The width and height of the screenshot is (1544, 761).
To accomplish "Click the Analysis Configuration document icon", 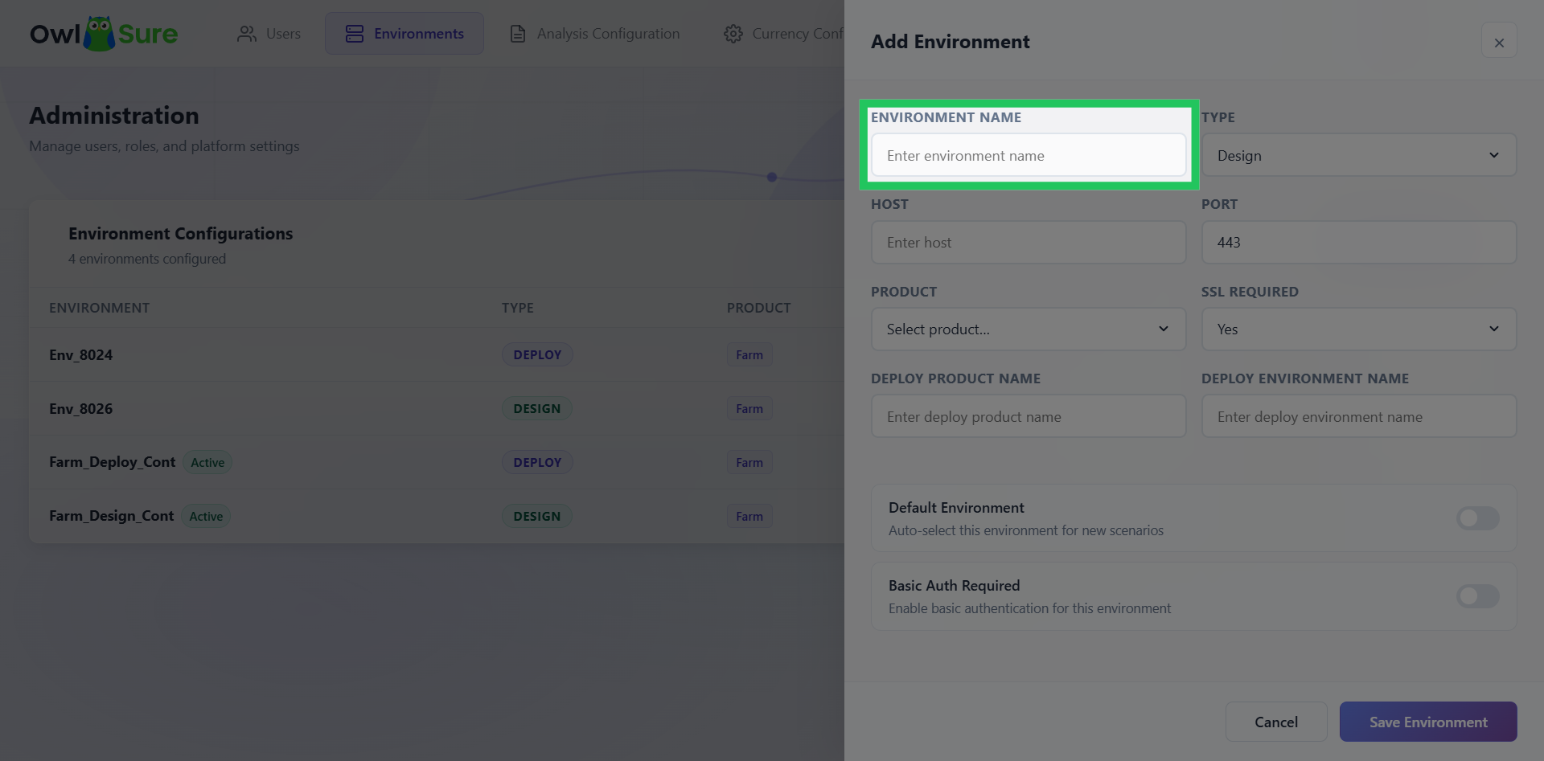I will click(518, 34).
